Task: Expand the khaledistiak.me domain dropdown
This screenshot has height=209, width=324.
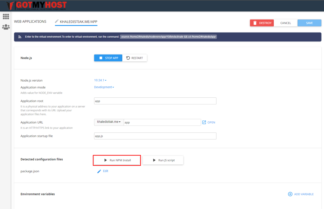Action: 109,122
